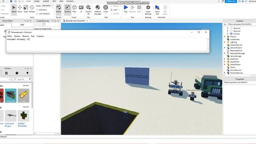Activate the Scale tool
Image resolution: width=256 pixels, height=144 pixels.
point(26,9)
